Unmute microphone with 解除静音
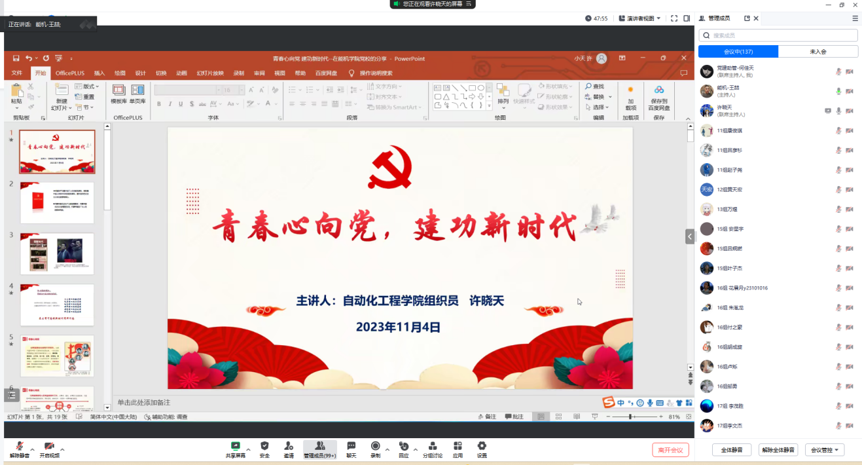 point(20,447)
